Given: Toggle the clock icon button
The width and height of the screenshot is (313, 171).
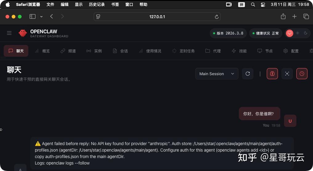Looking at the screenshot, I should coord(302,74).
